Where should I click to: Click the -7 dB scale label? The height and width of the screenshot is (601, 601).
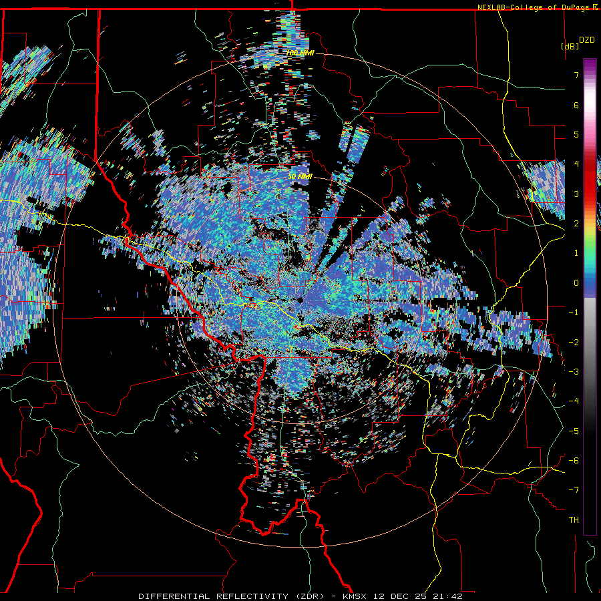(x=574, y=490)
